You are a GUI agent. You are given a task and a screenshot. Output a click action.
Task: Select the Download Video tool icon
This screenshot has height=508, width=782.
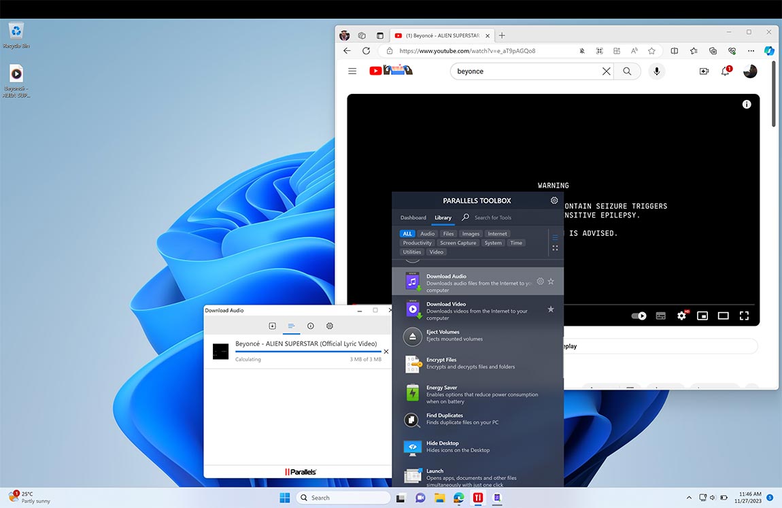pos(412,309)
